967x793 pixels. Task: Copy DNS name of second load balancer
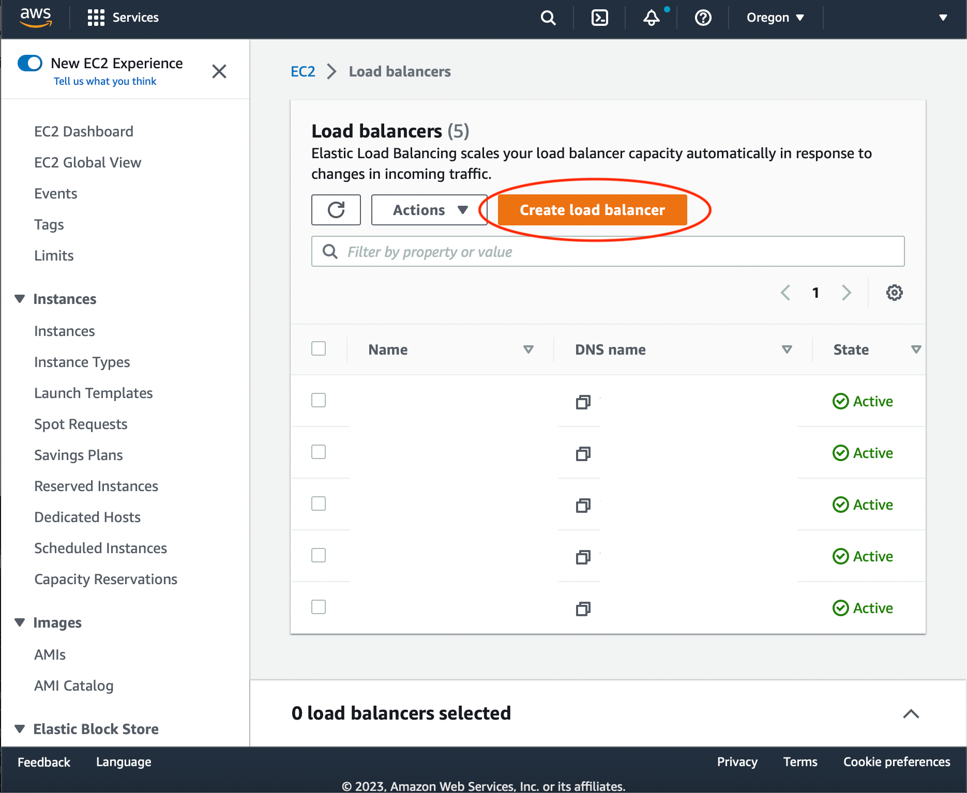tap(583, 453)
